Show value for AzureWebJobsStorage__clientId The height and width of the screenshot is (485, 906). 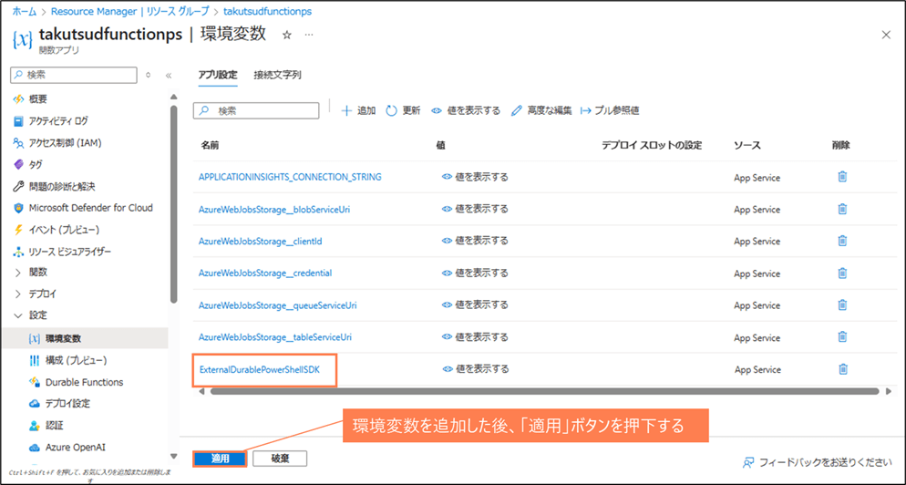click(x=475, y=241)
